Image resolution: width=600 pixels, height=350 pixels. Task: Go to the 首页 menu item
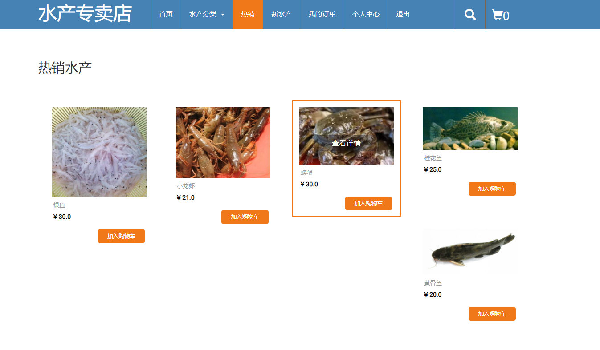coord(166,15)
